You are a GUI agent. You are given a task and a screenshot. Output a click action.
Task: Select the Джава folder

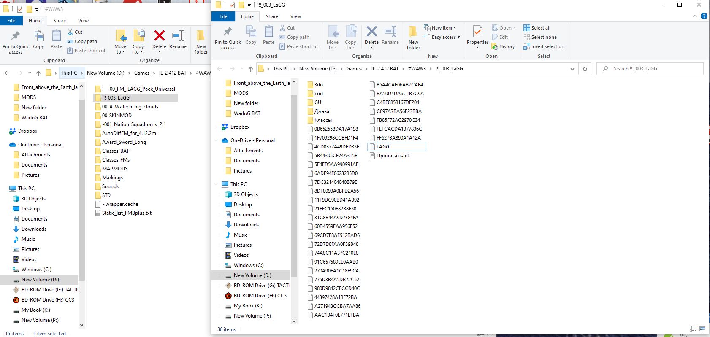[318, 111]
